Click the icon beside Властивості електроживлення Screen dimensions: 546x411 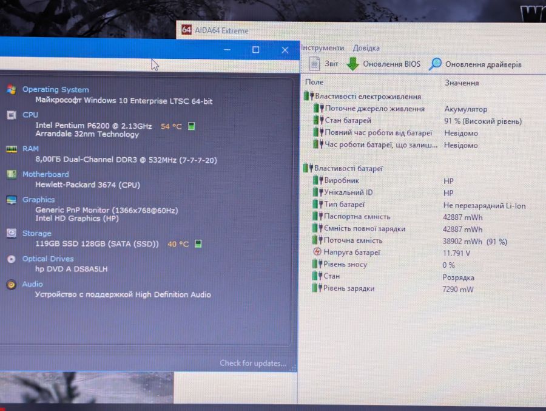309,96
